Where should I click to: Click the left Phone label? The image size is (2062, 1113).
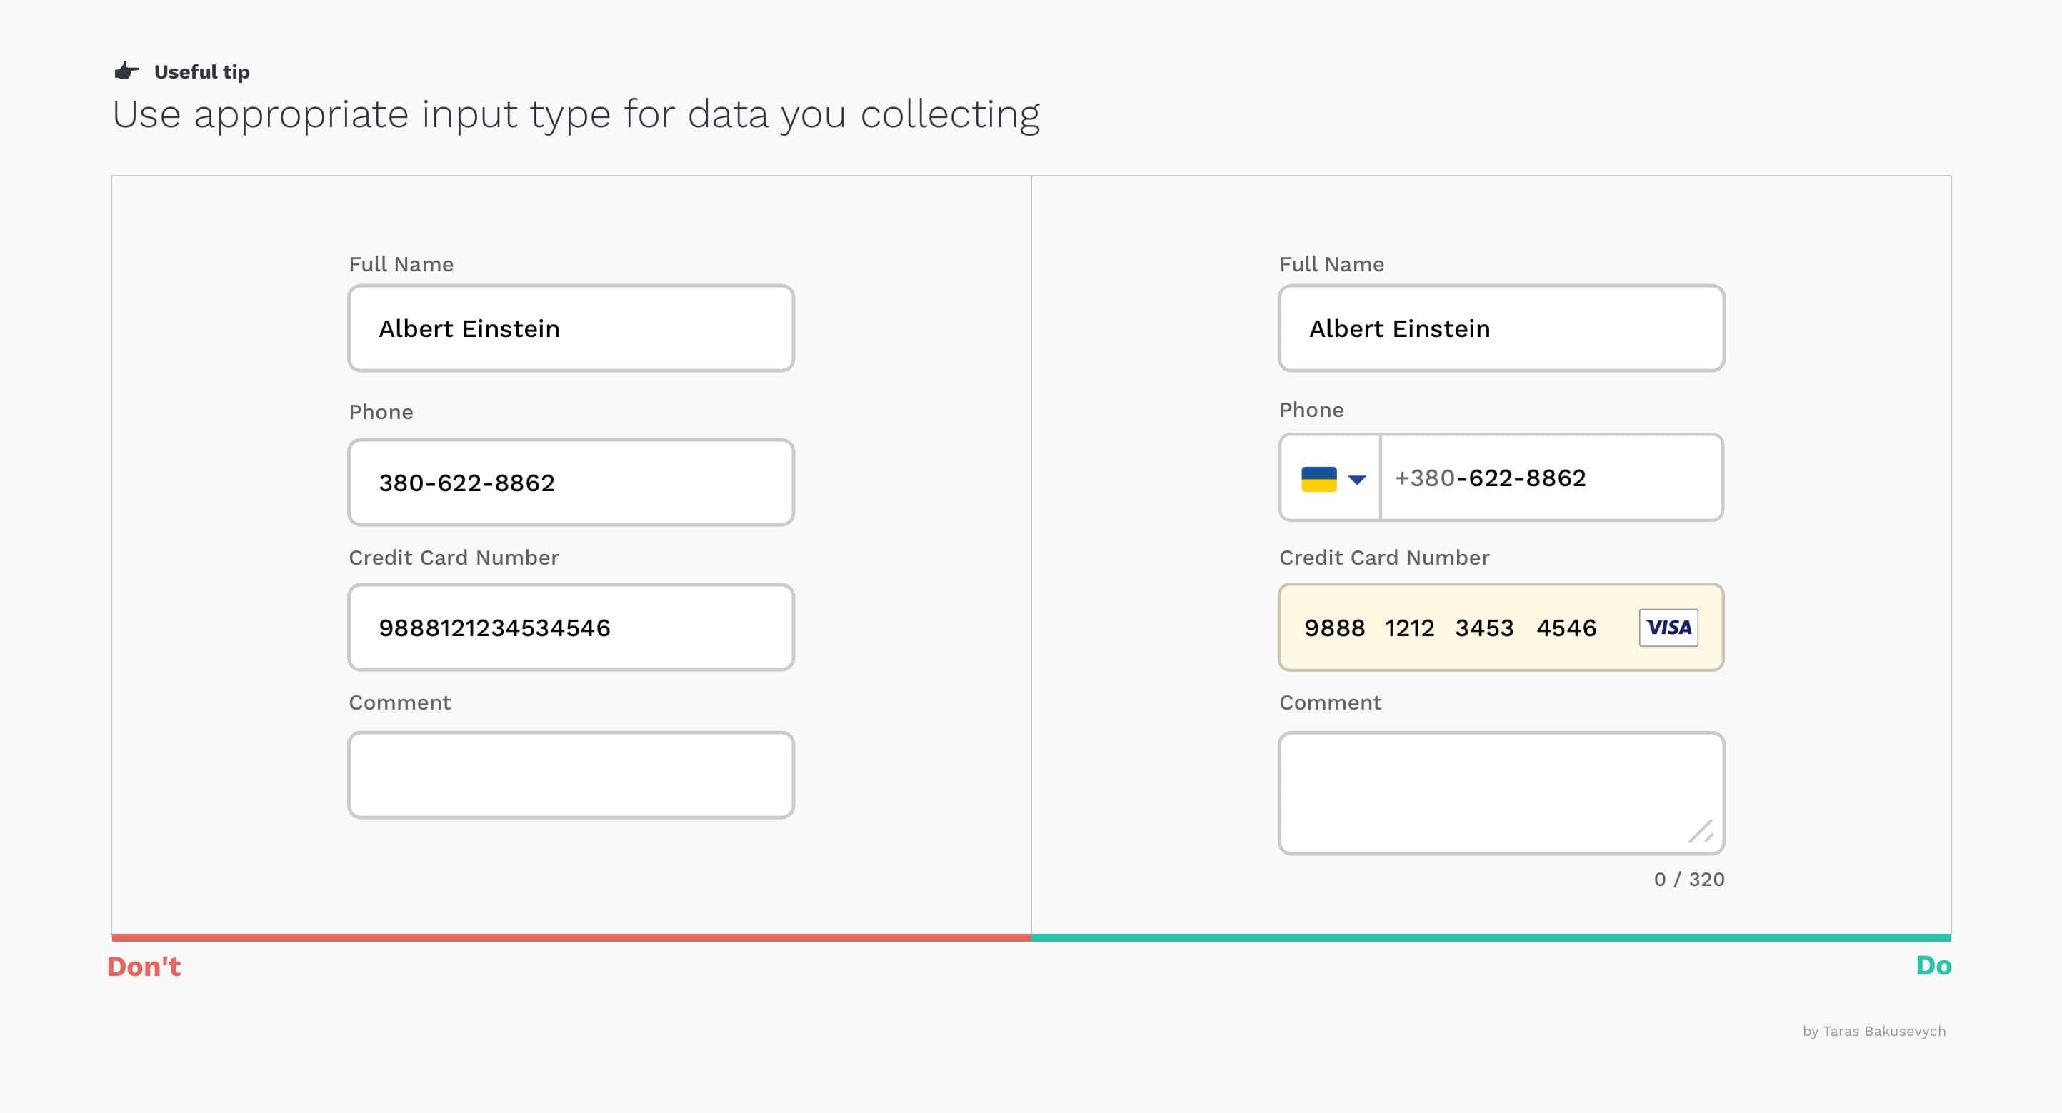pos(381,411)
